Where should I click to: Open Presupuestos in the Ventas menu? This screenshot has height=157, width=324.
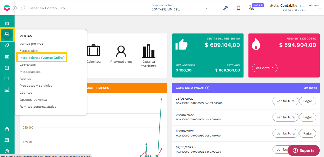coord(30,71)
